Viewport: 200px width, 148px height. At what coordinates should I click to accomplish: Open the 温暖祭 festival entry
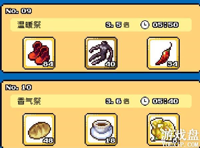pos(29,25)
